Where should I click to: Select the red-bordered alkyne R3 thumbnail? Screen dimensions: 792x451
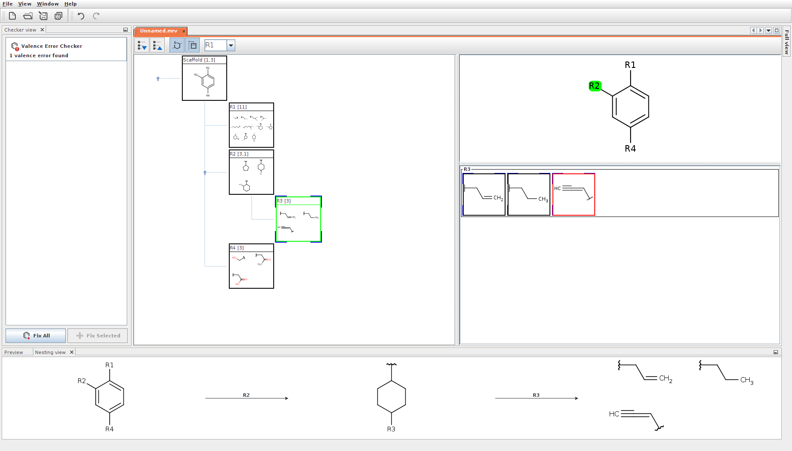[573, 194]
